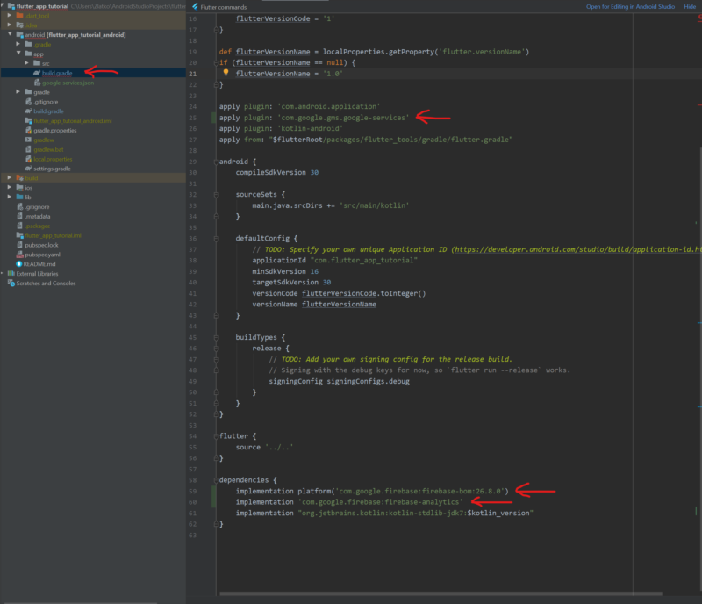Click line number 59 in the gutter

[x=192, y=491]
